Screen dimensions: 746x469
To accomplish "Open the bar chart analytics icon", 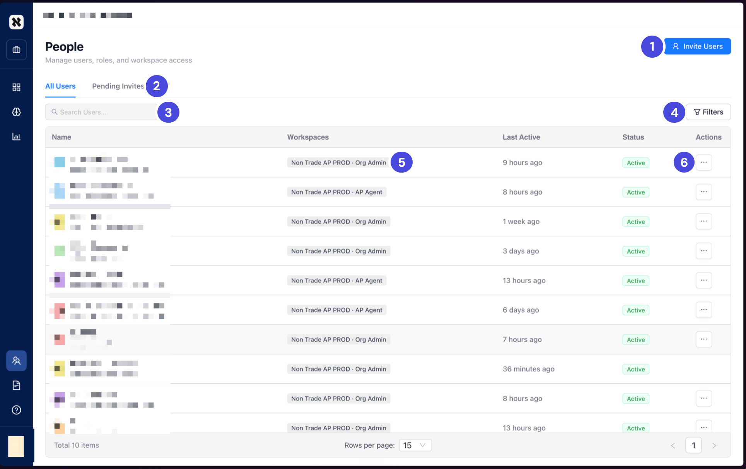I will 16,137.
